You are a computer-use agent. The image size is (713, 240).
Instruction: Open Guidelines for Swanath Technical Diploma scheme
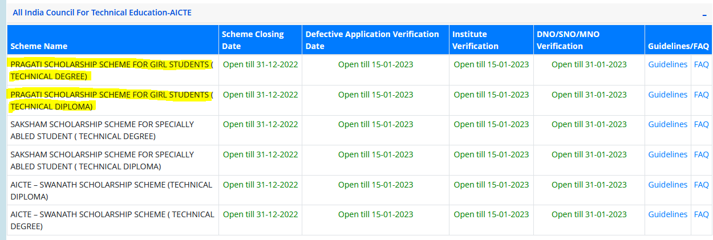(x=667, y=185)
